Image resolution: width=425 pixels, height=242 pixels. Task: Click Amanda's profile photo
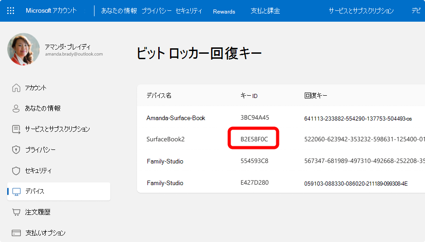coord(24,49)
